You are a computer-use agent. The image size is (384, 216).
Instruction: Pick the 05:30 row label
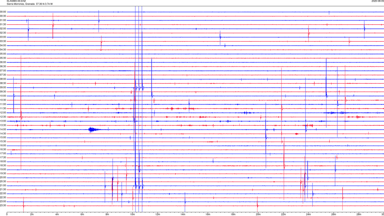coord(3,58)
